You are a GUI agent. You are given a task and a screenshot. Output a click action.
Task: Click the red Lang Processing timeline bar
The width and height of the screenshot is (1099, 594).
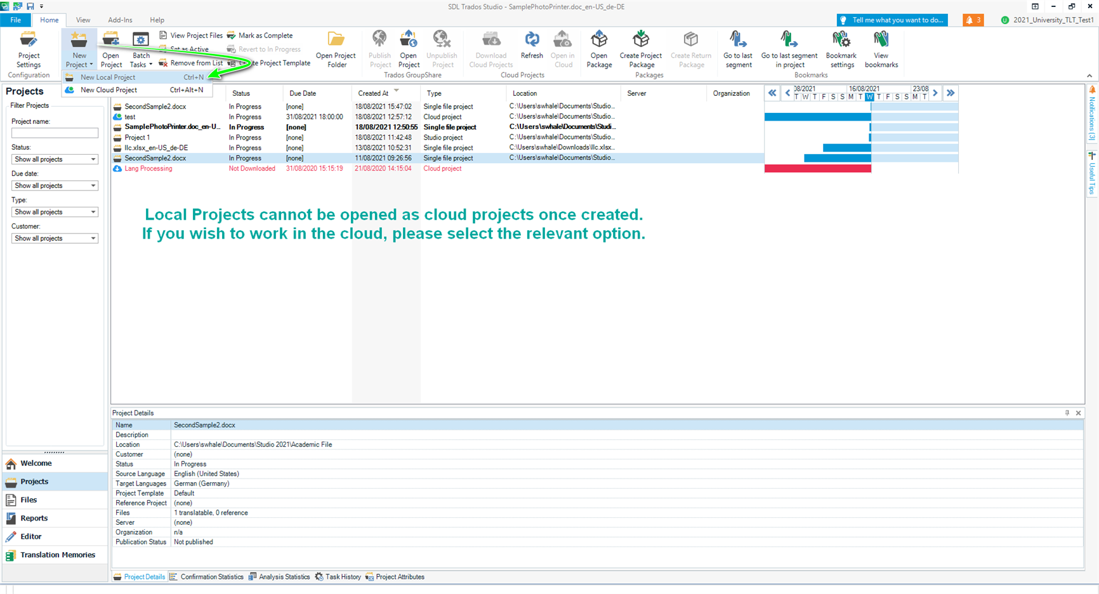click(817, 169)
